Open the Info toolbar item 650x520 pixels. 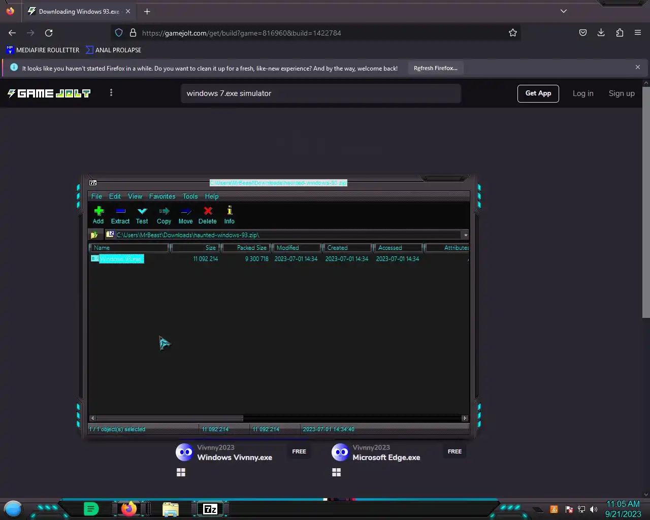click(x=230, y=215)
